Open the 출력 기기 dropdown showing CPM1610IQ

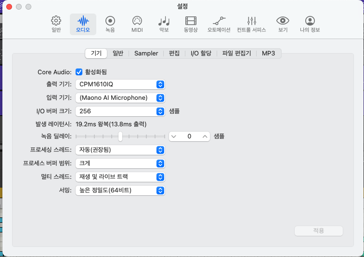coord(120,84)
